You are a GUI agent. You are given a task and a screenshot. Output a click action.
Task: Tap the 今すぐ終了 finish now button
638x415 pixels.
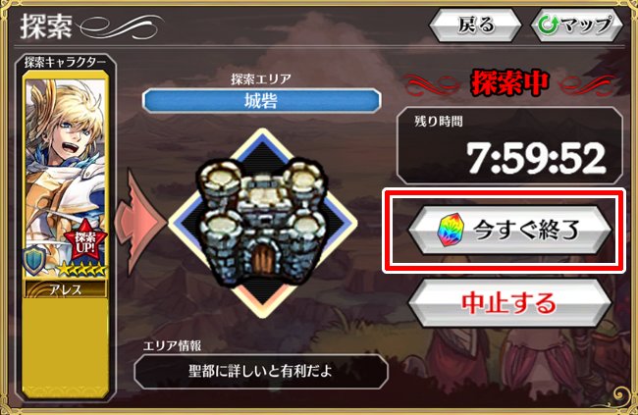click(510, 231)
